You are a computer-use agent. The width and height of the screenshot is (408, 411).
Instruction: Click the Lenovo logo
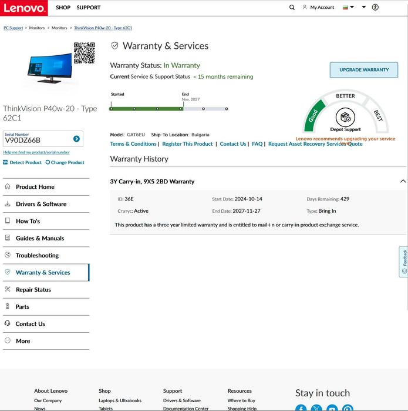coord(24,8)
